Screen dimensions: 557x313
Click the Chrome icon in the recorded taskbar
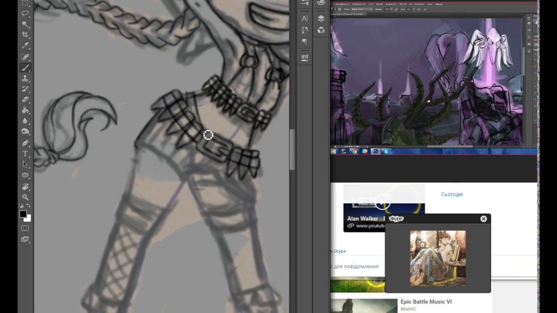[354, 151]
